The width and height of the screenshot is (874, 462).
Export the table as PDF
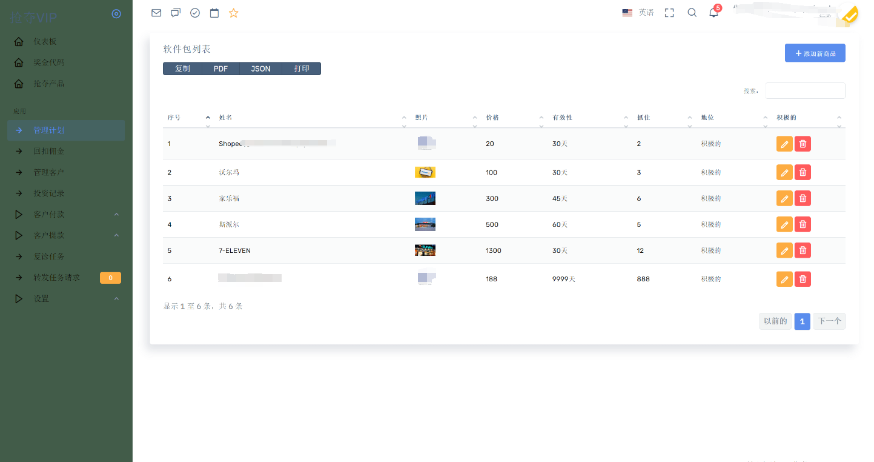click(220, 69)
